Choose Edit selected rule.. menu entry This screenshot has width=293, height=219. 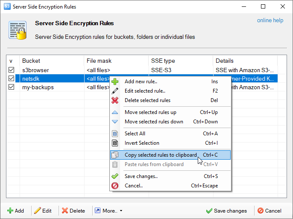tap(170, 91)
